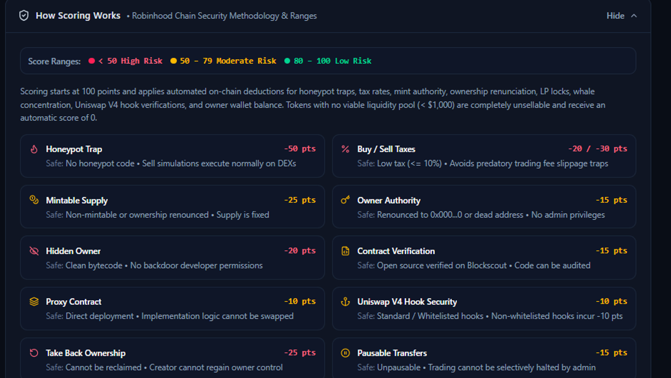Click the flame icon on Honeypot Trap card
This screenshot has width=671, height=378.
click(x=34, y=149)
